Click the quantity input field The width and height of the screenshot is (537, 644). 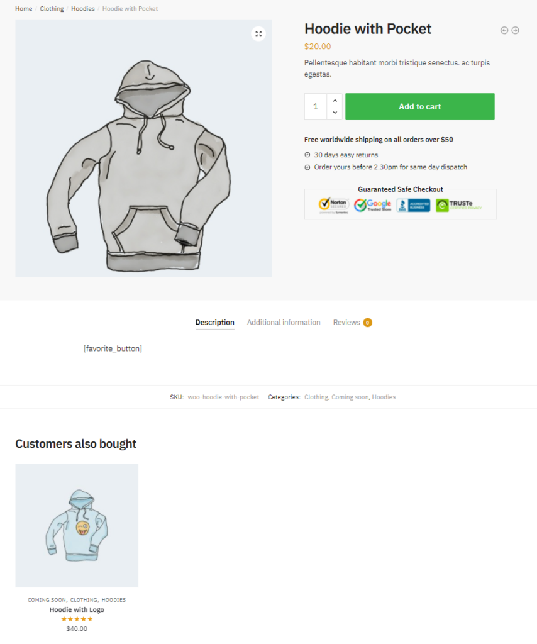coord(315,107)
